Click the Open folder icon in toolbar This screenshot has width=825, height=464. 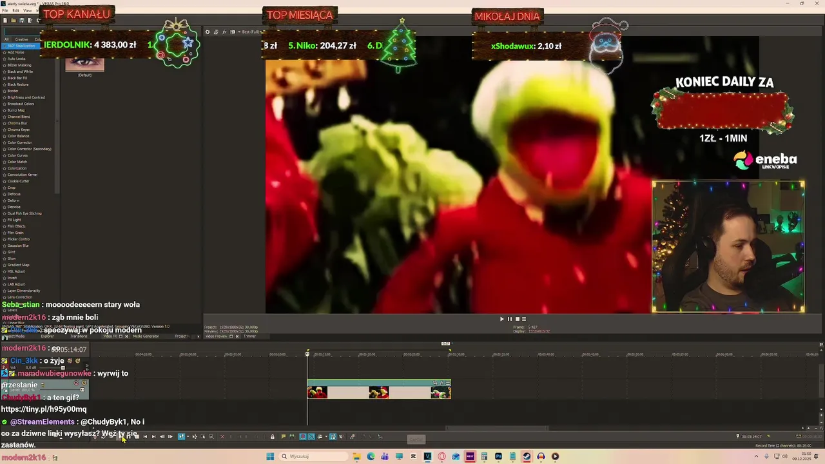(14, 20)
